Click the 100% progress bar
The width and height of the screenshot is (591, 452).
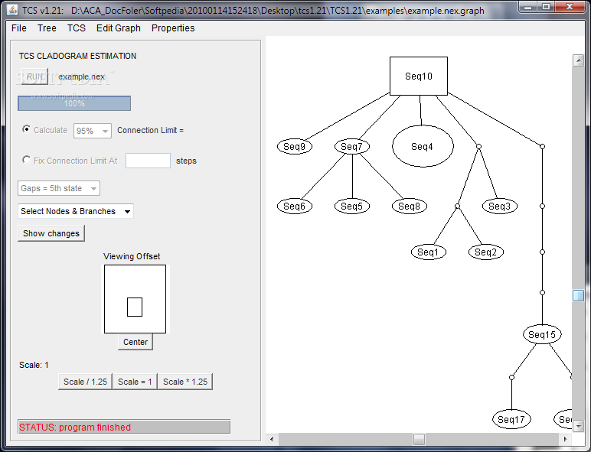coord(74,103)
